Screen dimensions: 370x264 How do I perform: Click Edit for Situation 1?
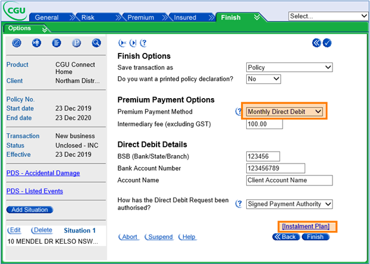pyautogui.click(x=14, y=230)
